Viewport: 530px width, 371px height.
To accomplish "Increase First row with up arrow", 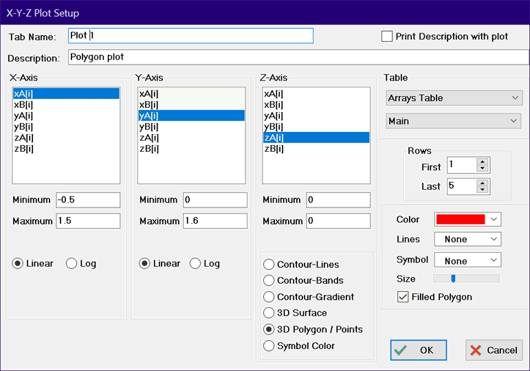I will (x=483, y=162).
